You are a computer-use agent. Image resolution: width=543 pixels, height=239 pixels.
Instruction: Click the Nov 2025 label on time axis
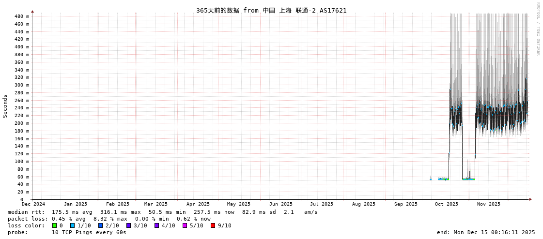(488, 204)
